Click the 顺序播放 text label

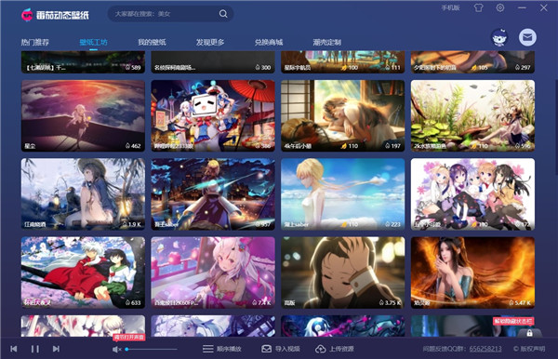pyautogui.click(x=229, y=349)
